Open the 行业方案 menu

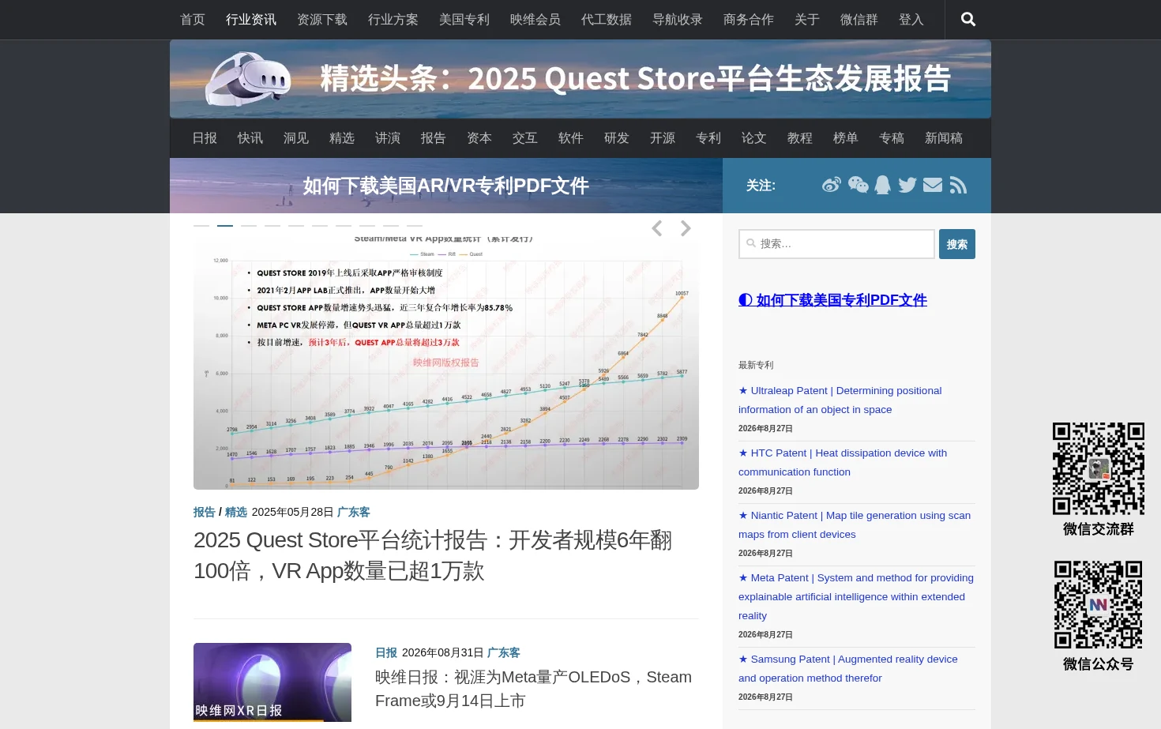393,20
